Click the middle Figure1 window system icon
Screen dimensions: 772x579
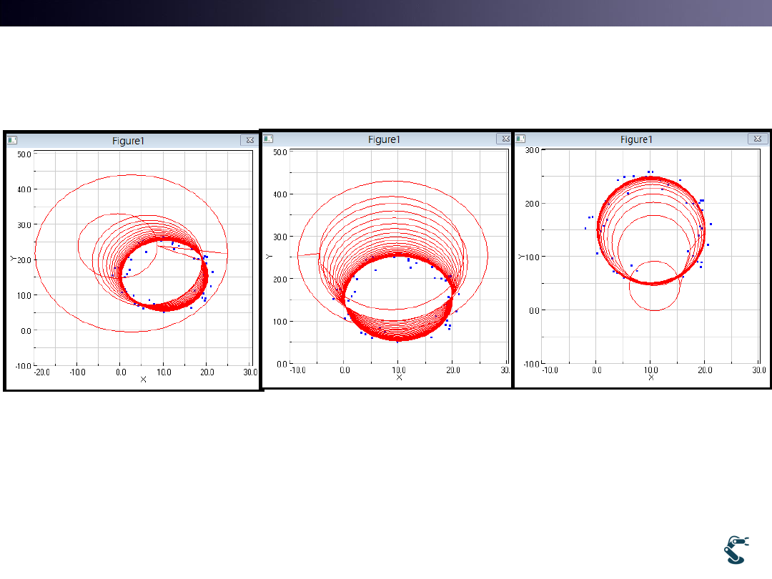click(268, 139)
